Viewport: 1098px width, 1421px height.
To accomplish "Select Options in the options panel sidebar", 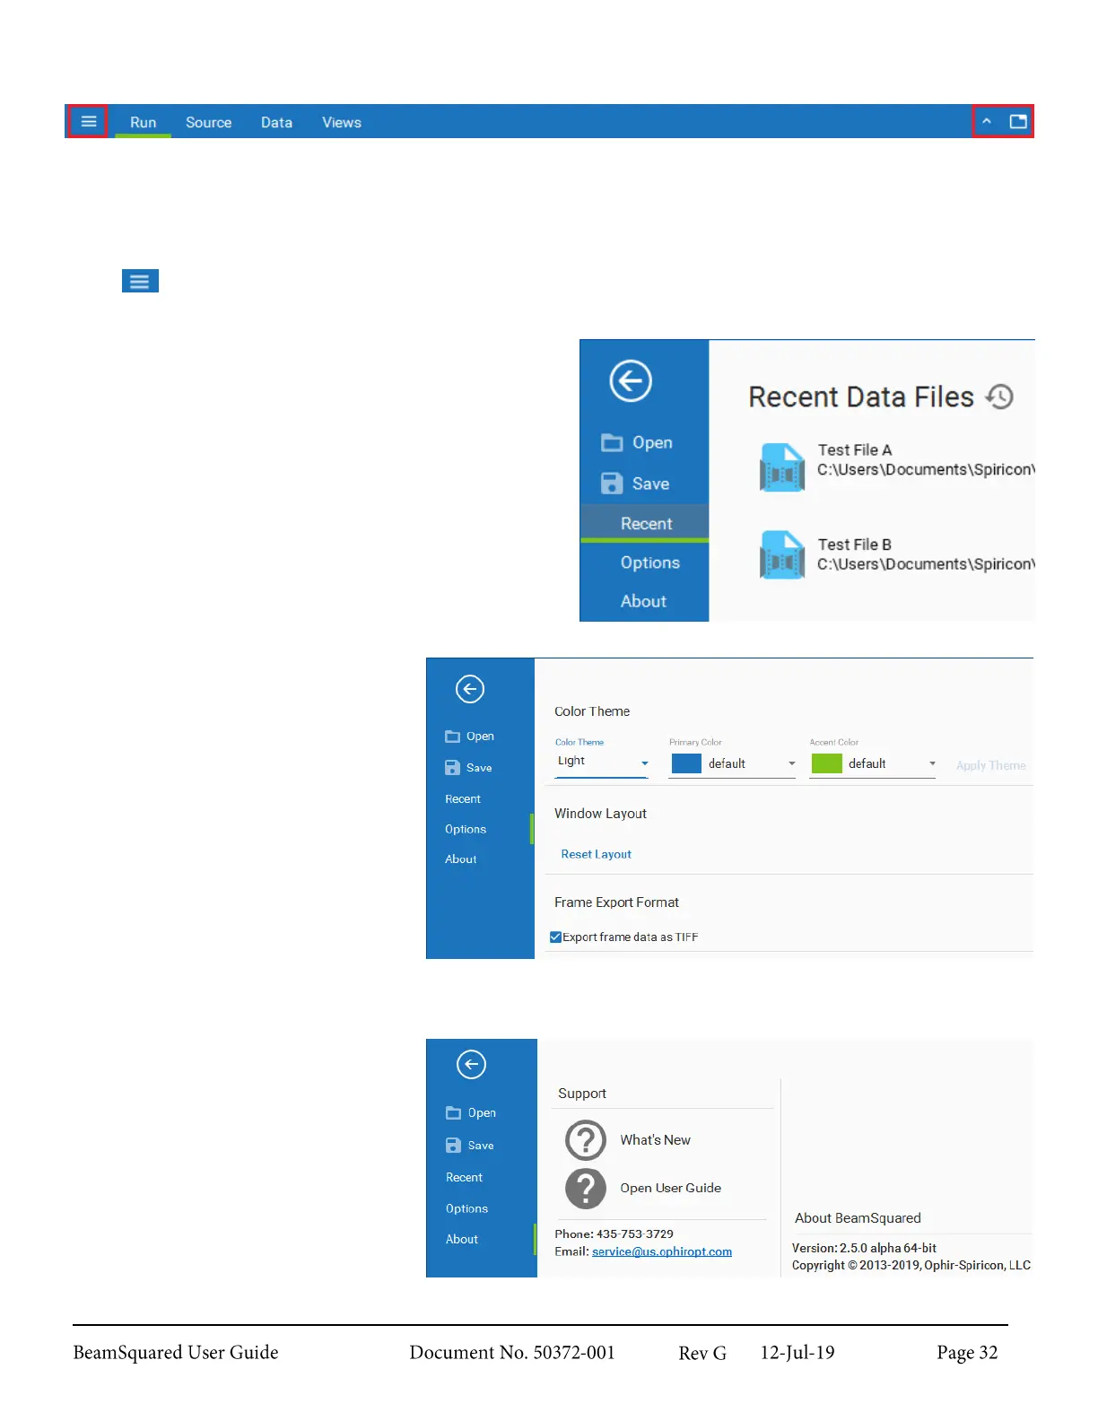I will pos(466,829).
